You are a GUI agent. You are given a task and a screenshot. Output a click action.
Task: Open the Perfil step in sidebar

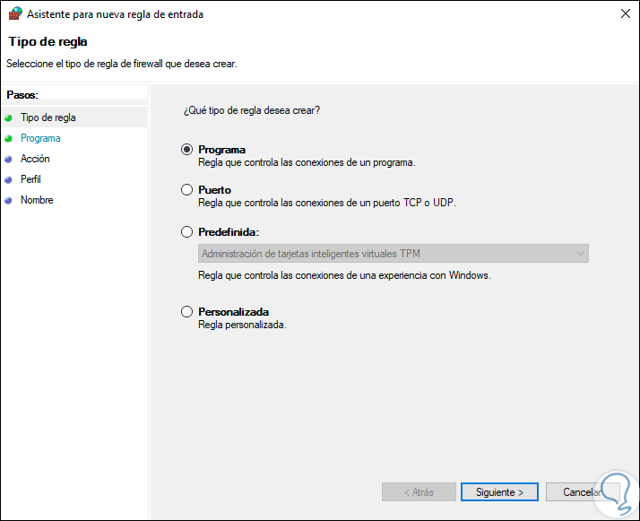click(30, 179)
